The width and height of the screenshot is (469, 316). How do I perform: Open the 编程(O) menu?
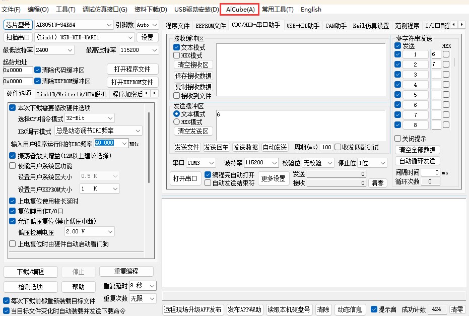(38, 10)
